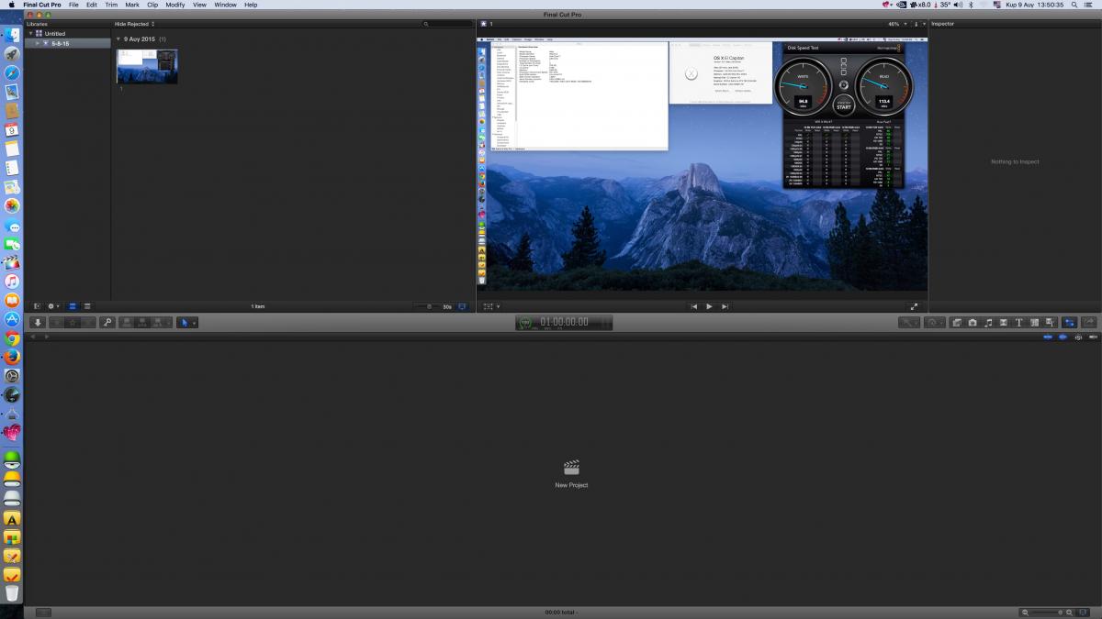Open the Apple menu

click(x=11, y=5)
